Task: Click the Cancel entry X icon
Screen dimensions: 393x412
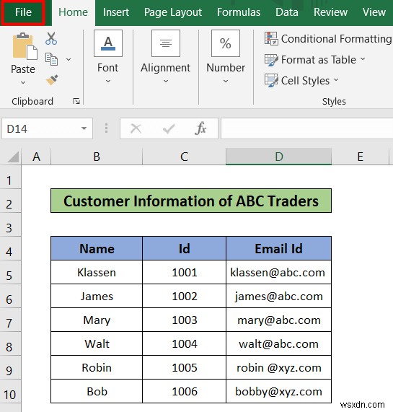Action: tap(136, 128)
